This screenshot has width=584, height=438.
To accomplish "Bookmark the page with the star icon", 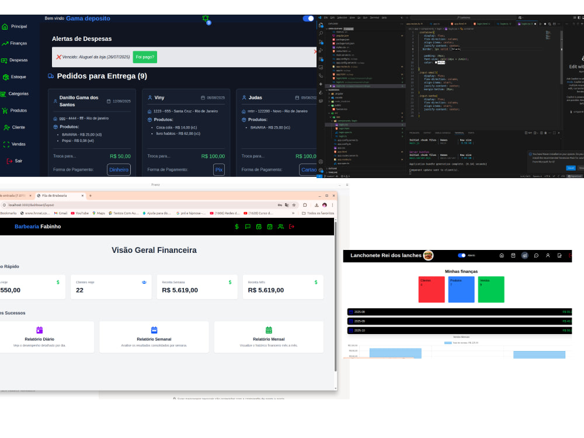I will click(294, 205).
